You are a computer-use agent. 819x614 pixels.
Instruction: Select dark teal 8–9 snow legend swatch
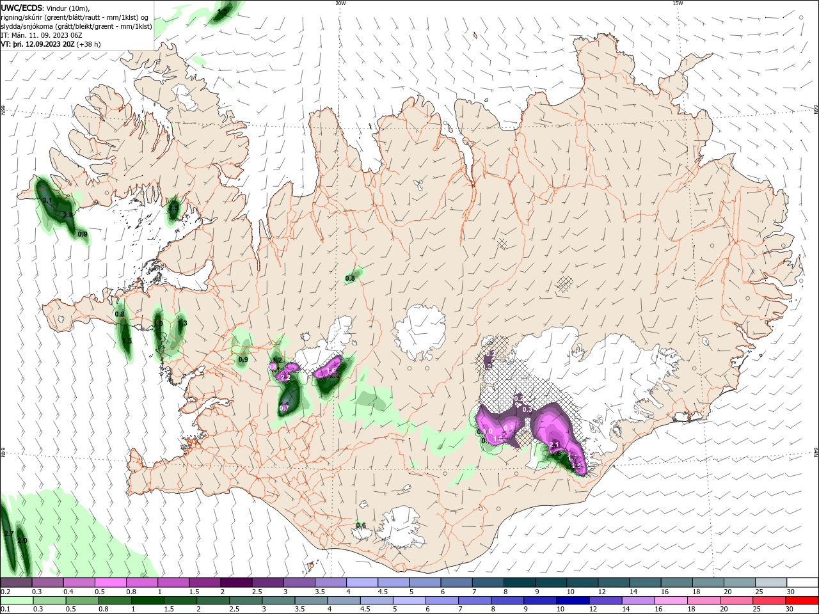click(520, 583)
